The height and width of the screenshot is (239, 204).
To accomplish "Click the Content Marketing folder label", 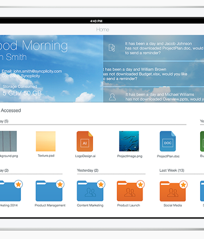I will (90, 205).
